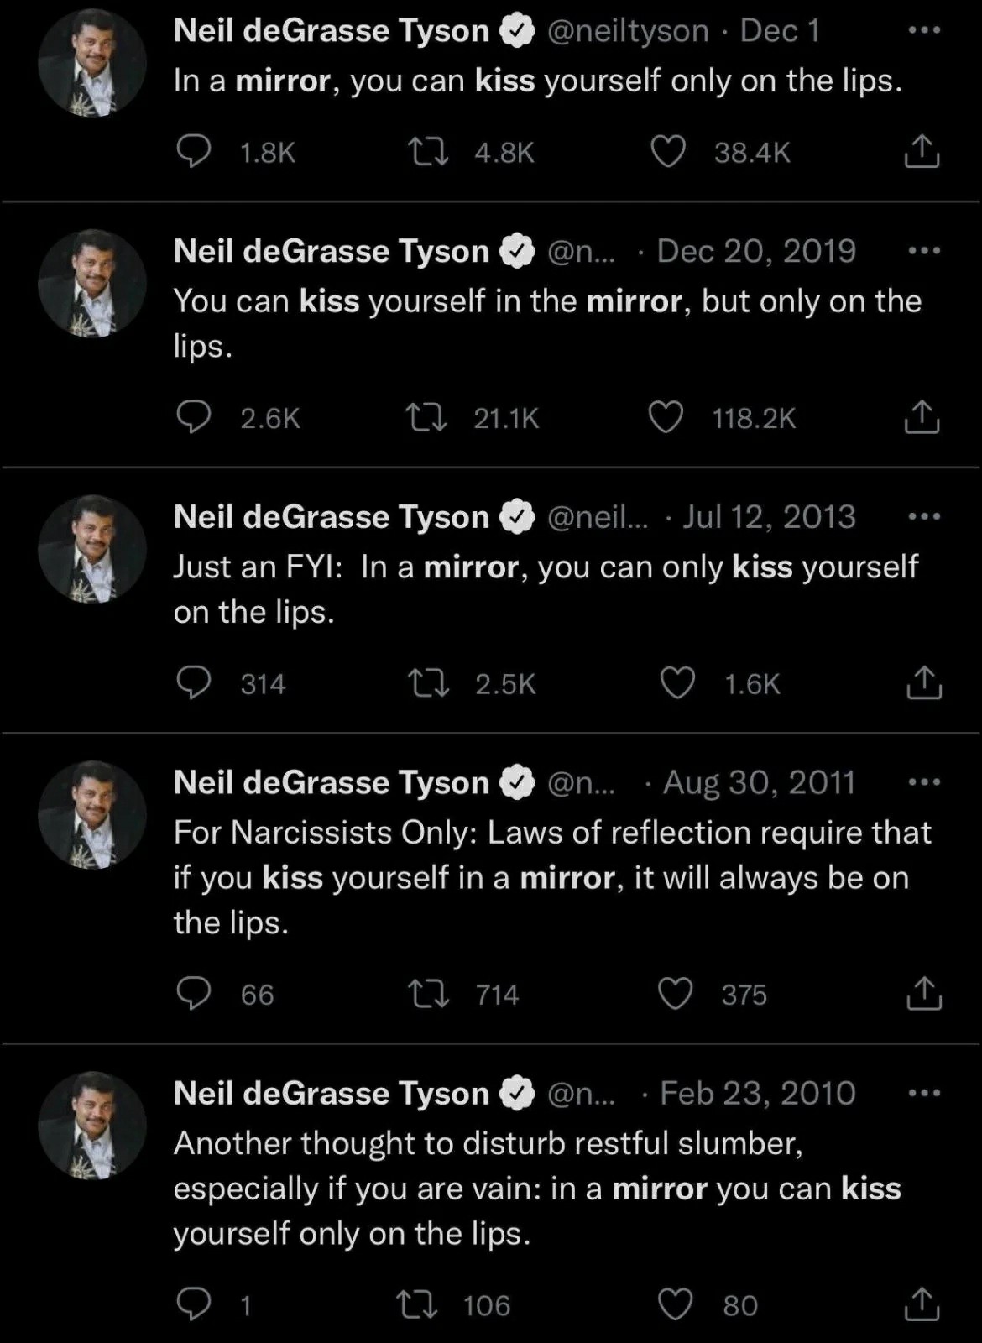The image size is (982, 1343).
Task: Click the Dec 20, 2019 timestamp link
Action: [x=755, y=250]
